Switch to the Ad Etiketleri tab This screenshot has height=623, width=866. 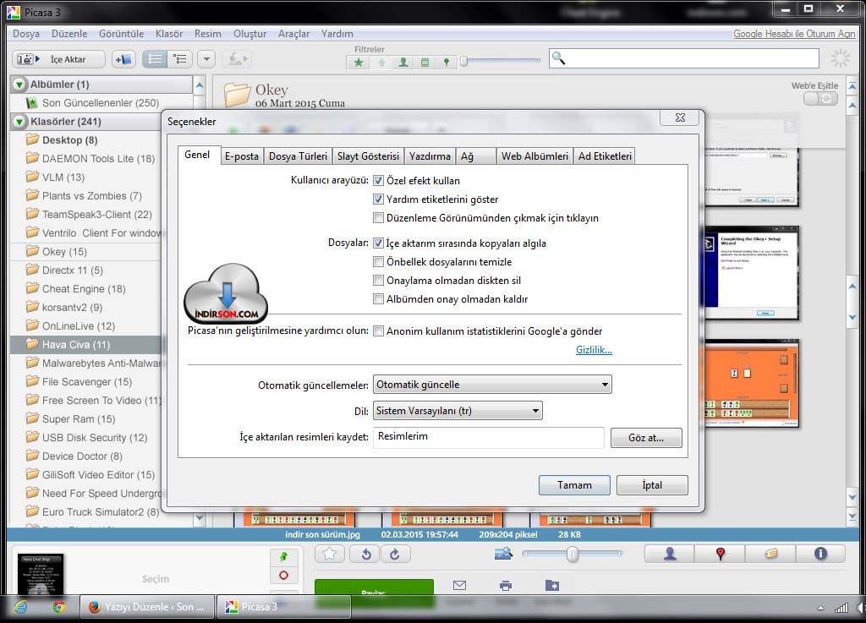tap(605, 156)
